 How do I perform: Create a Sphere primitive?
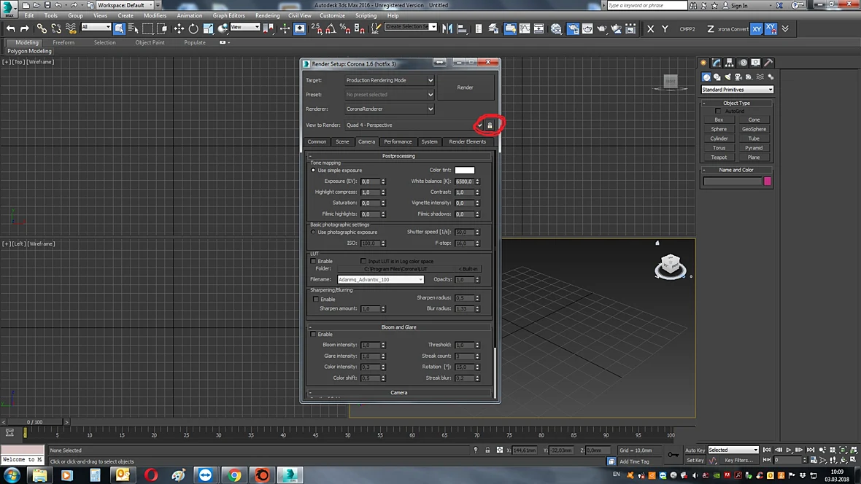pyautogui.click(x=719, y=129)
